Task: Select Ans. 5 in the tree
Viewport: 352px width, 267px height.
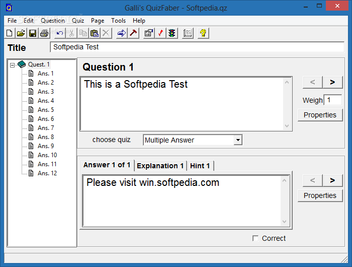Action: click(x=46, y=110)
